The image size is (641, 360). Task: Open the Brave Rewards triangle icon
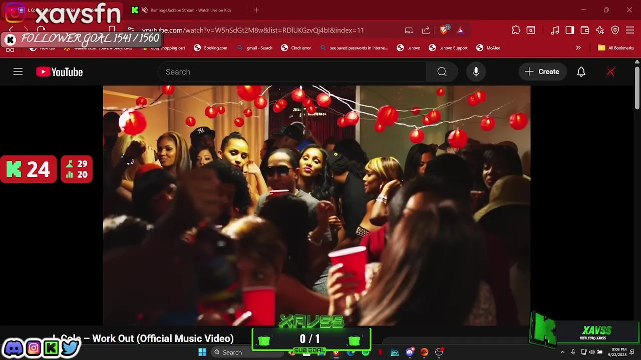point(460,30)
